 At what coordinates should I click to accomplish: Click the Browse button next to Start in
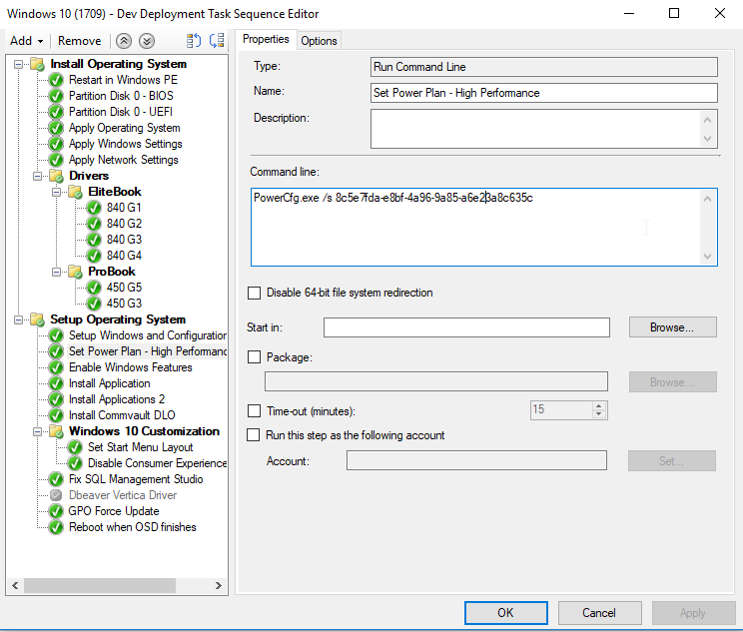pyautogui.click(x=672, y=327)
